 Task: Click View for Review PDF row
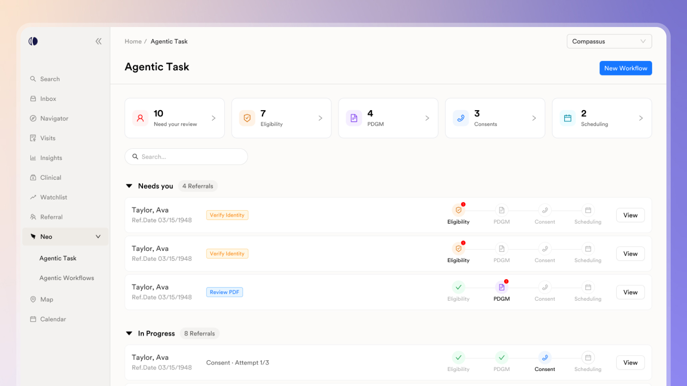tap(630, 293)
